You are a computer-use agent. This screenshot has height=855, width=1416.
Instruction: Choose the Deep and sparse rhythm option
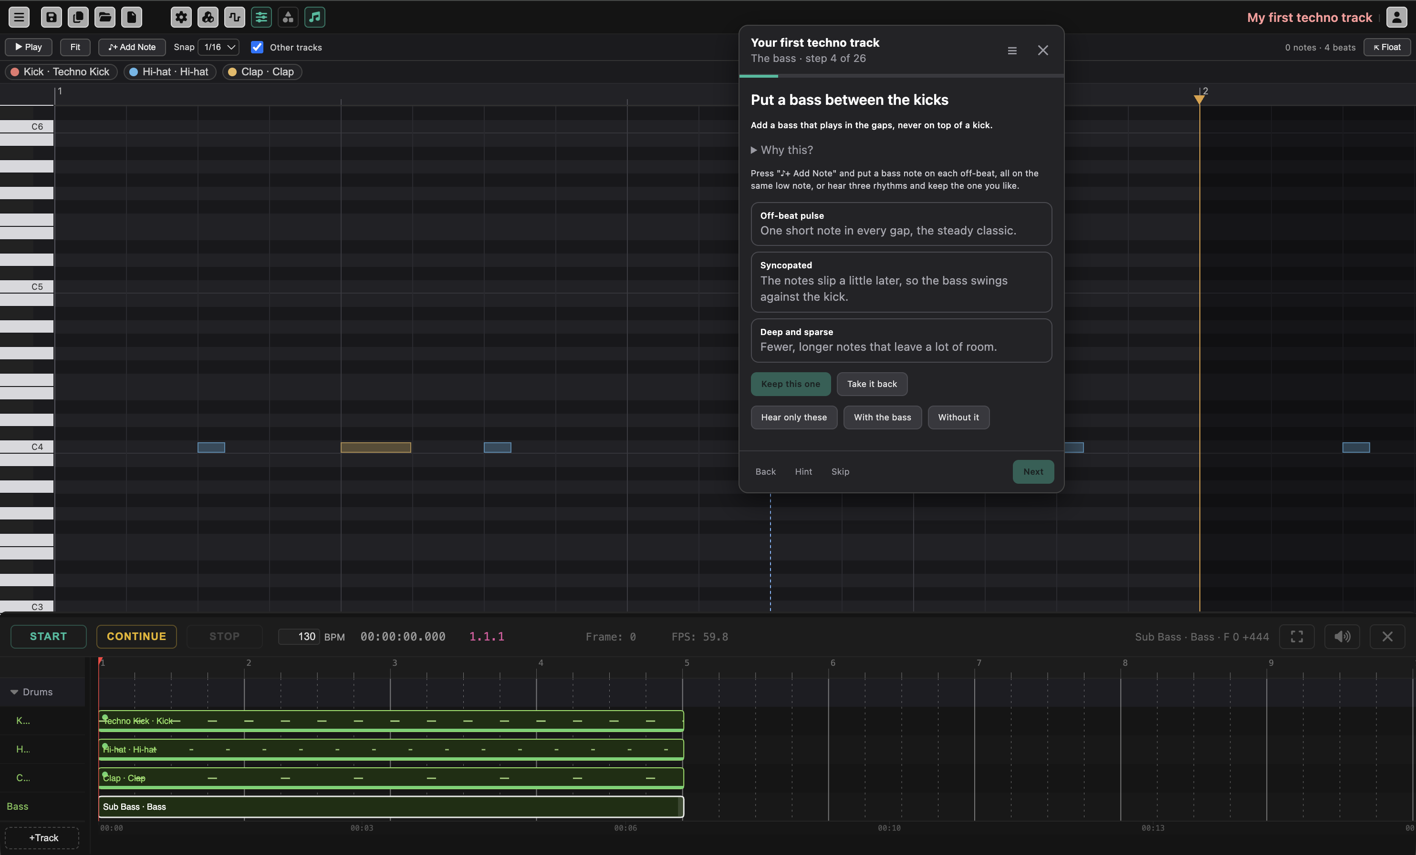[901, 340]
